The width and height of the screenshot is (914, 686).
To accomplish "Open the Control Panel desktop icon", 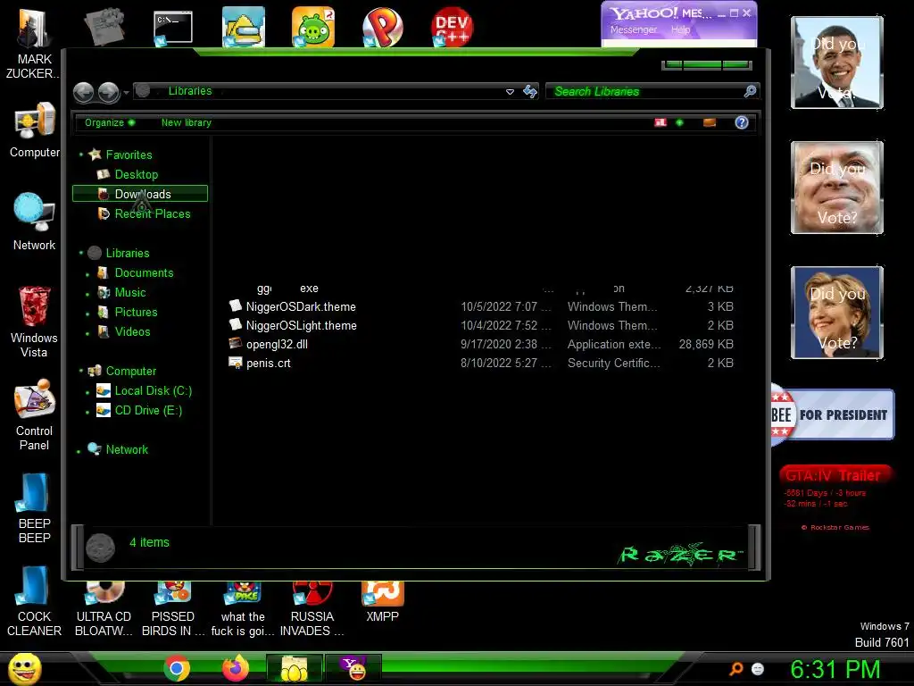I will 34,414.
